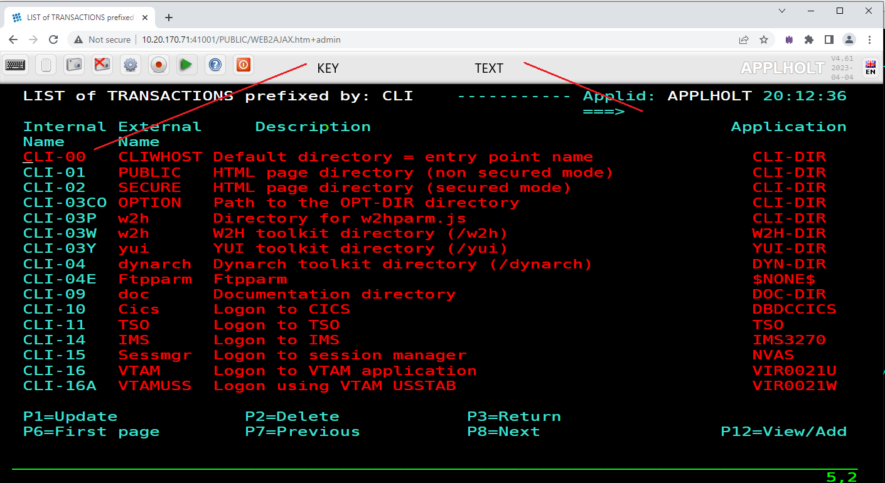Click the address bar URL field
The width and height of the screenshot is (885, 483).
pyautogui.click(x=402, y=40)
